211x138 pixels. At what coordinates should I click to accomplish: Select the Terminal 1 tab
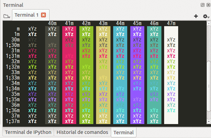tap(27, 15)
